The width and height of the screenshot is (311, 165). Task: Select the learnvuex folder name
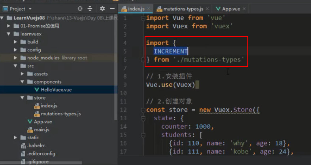coord(31,34)
